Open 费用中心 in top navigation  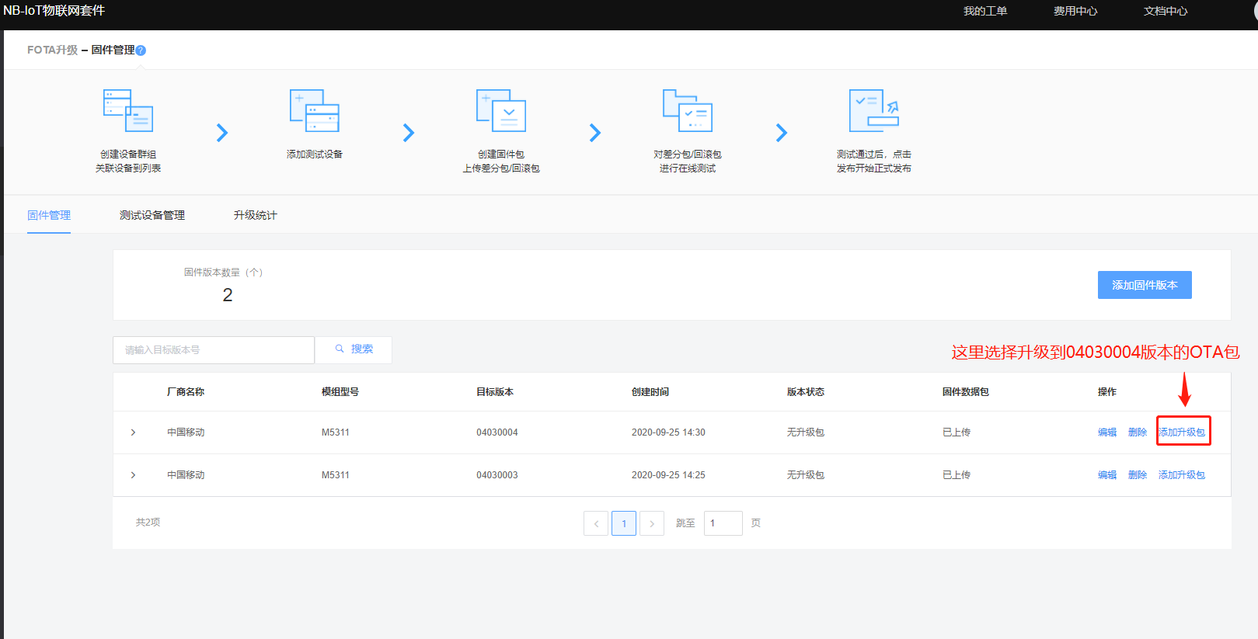[1075, 11]
